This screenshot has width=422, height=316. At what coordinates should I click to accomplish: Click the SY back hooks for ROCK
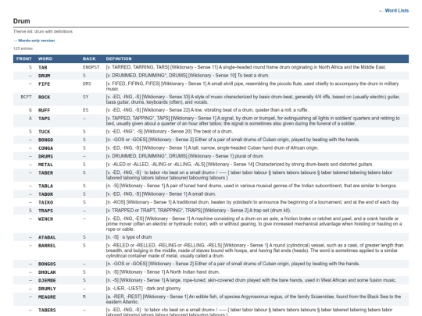click(85, 97)
